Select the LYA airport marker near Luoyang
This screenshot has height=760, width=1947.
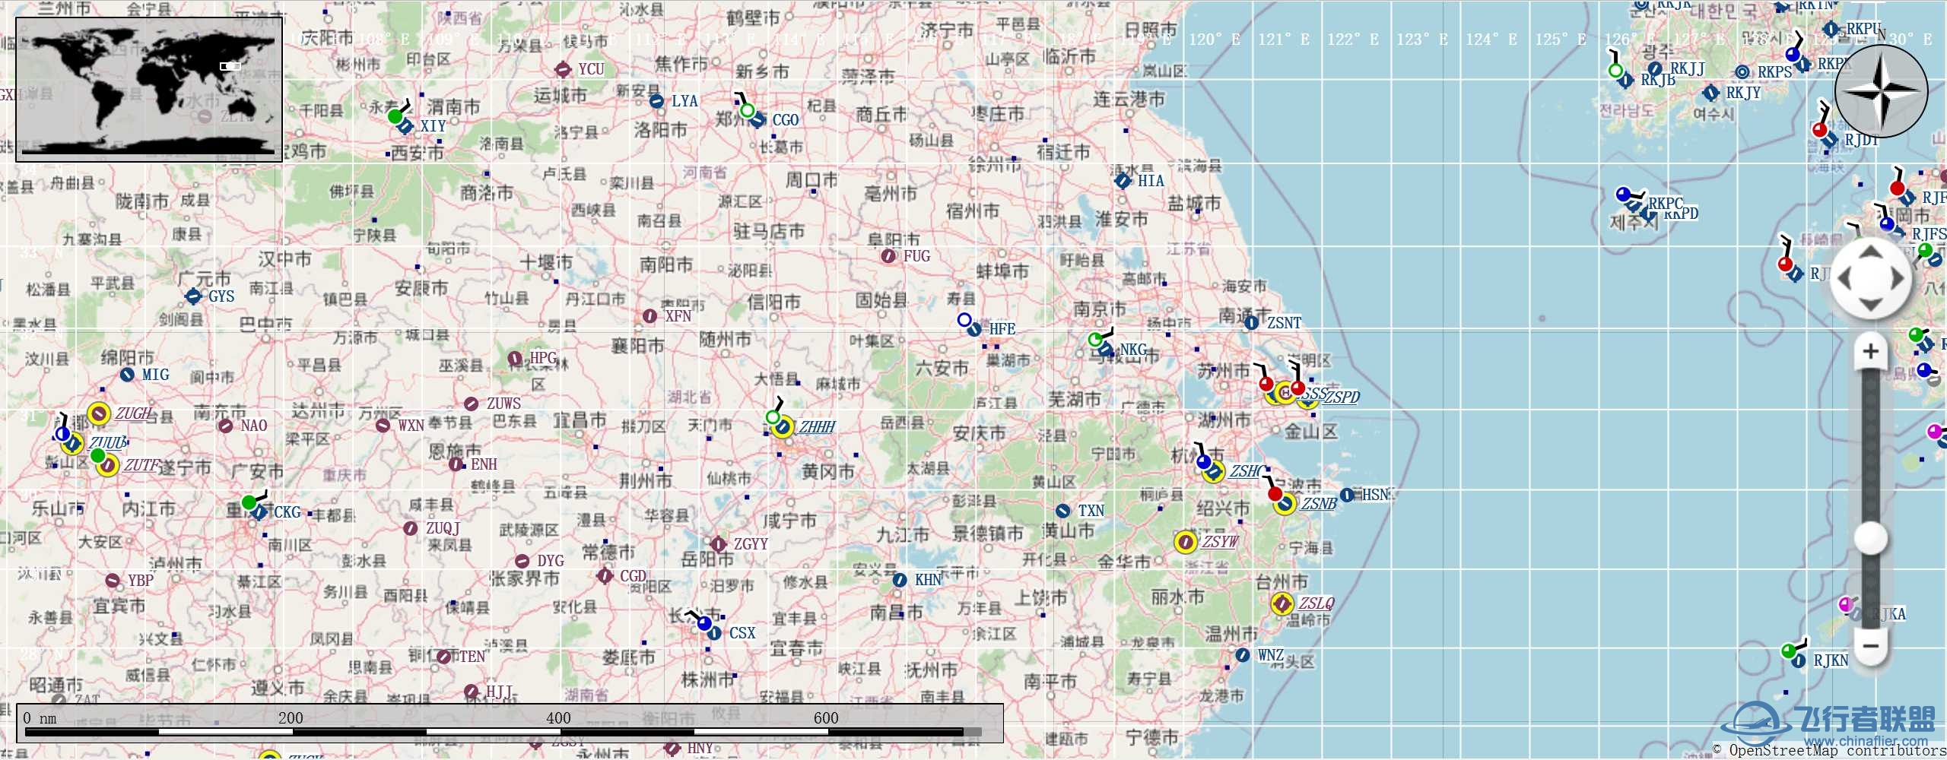click(x=656, y=101)
